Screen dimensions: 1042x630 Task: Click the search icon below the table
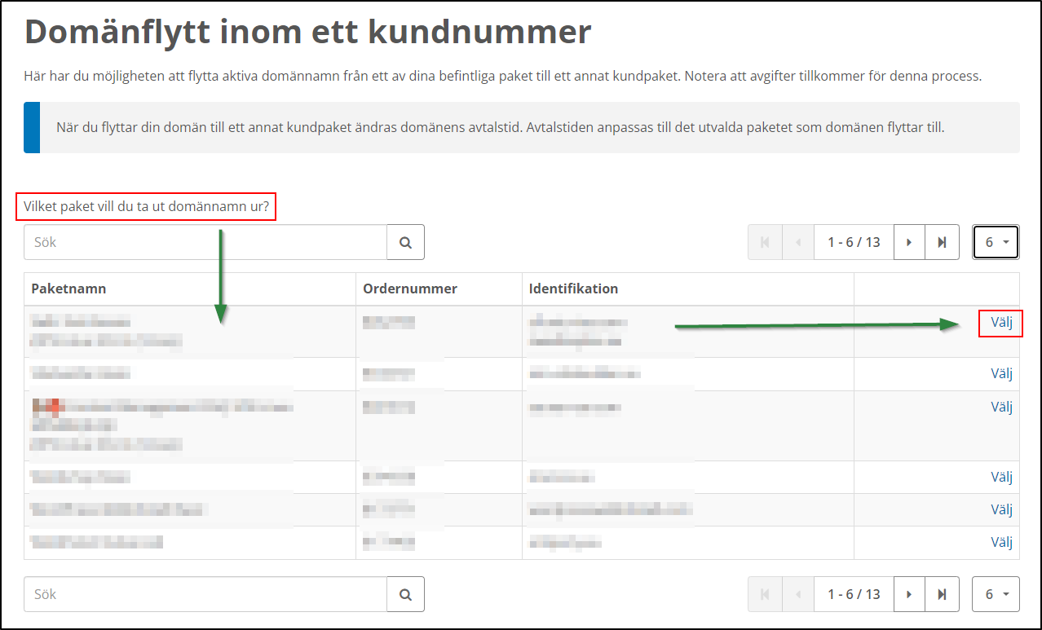[x=404, y=594]
